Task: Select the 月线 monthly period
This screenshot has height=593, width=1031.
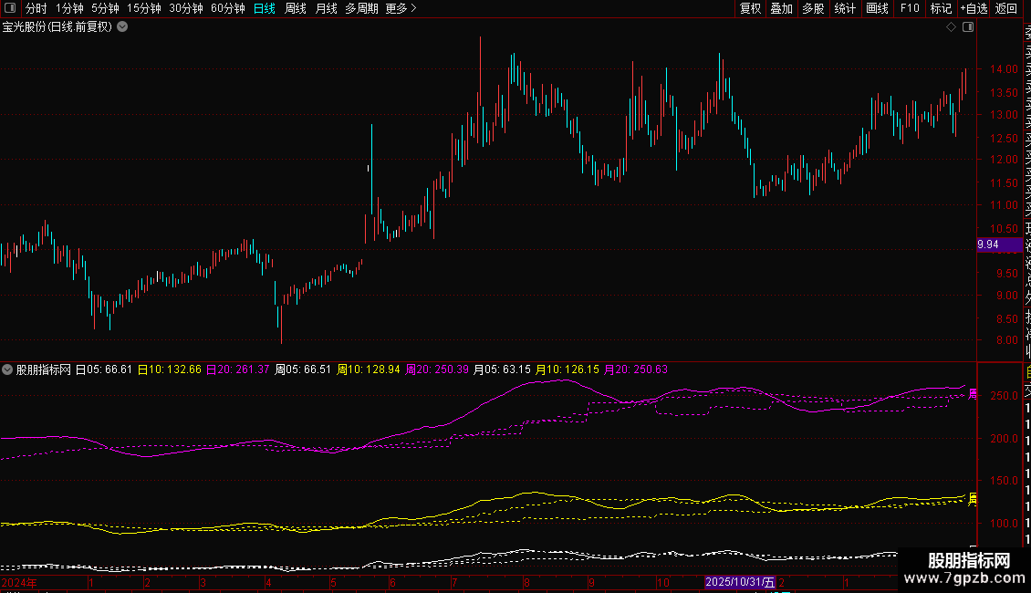Action: [x=326, y=8]
